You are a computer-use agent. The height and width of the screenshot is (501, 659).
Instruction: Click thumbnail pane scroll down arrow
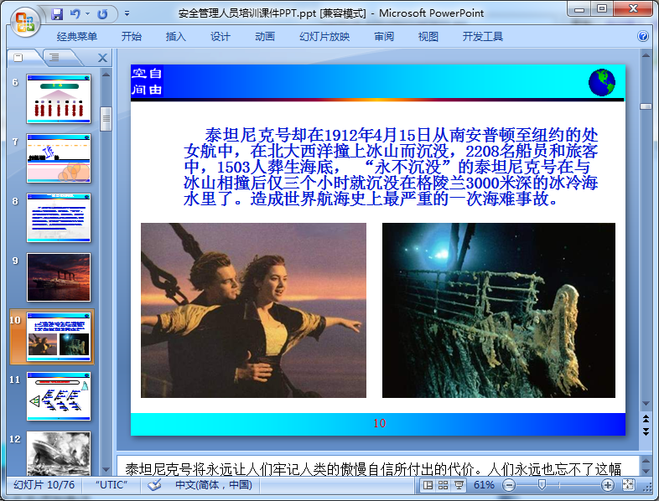(x=106, y=469)
